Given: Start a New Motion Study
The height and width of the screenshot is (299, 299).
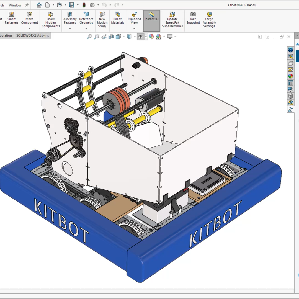Looking at the screenshot, I should coord(102,20).
